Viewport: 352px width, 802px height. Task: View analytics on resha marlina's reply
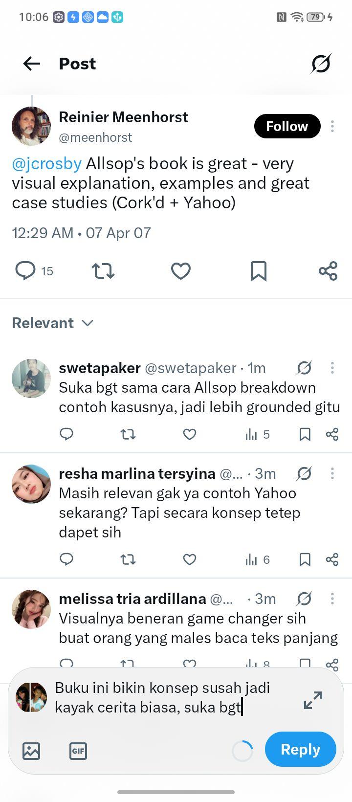pyautogui.click(x=258, y=559)
